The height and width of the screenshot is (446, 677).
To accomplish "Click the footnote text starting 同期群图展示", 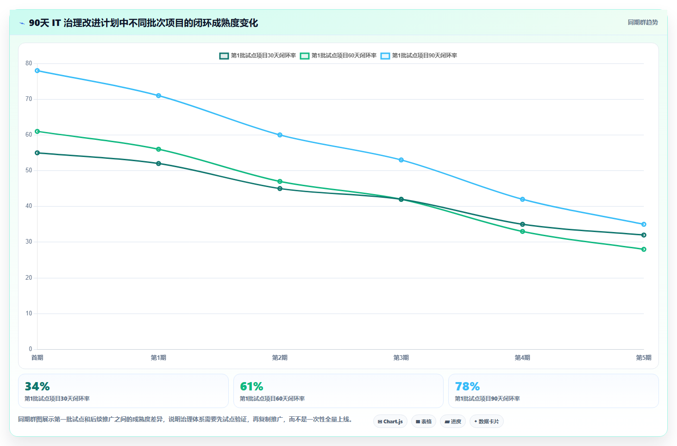I will click(x=186, y=419).
